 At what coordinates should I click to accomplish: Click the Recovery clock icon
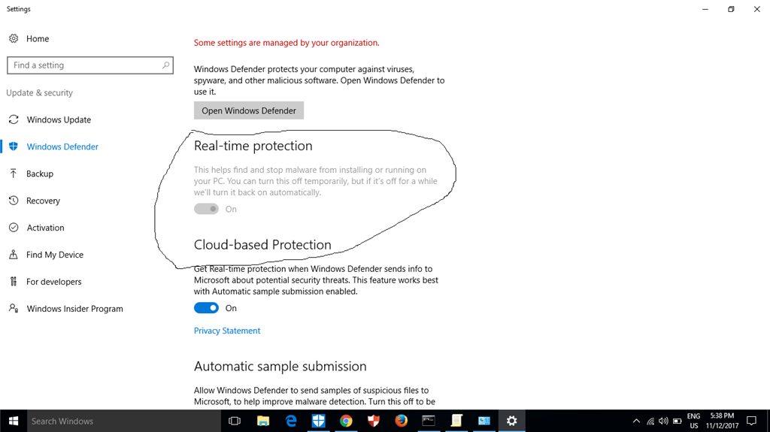[x=14, y=201]
